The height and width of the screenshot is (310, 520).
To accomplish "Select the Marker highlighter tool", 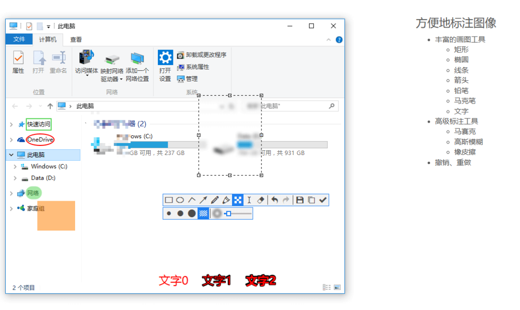I will [x=227, y=200].
